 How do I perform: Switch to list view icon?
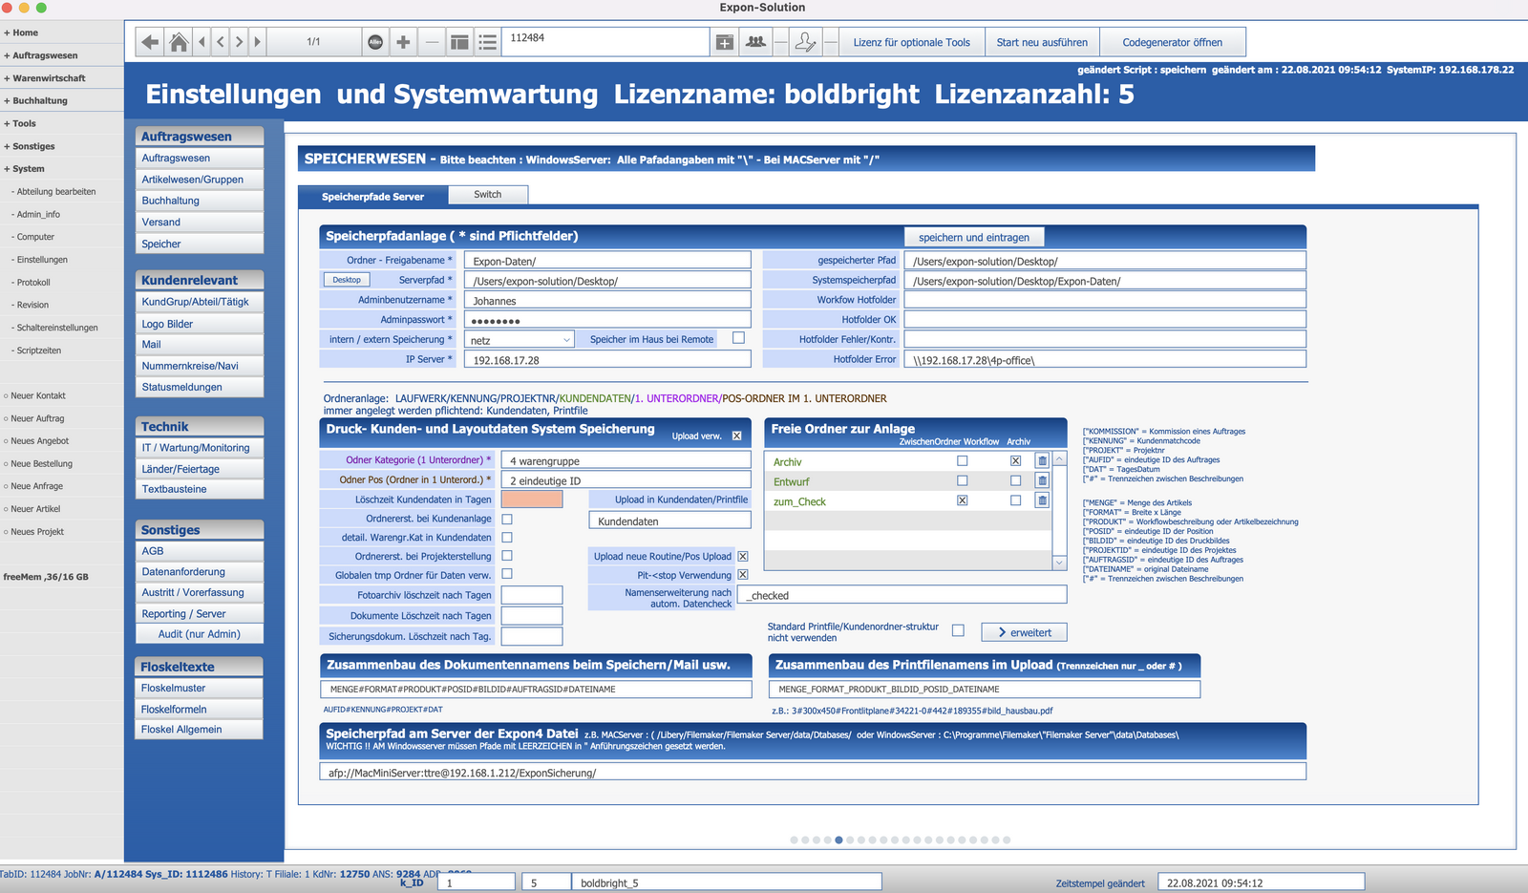488,42
